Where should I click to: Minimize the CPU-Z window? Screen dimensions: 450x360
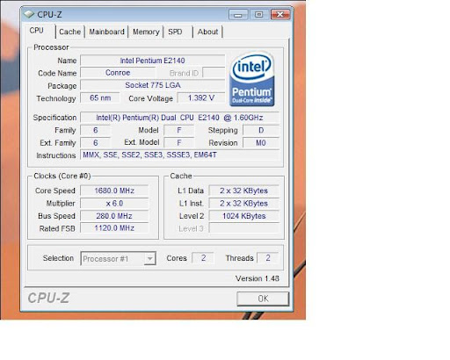[238, 15]
